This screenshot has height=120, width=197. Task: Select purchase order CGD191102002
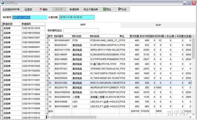31,71
